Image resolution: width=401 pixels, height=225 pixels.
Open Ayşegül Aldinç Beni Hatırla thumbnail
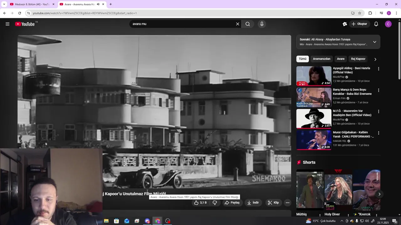[314, 76]
